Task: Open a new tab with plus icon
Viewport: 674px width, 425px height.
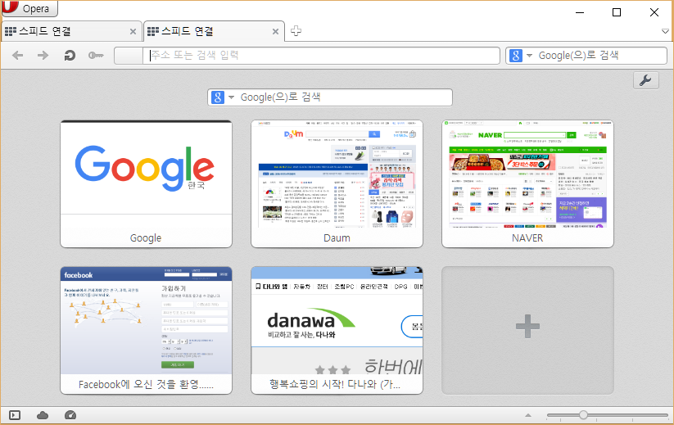Action: (x=296, y=31)
